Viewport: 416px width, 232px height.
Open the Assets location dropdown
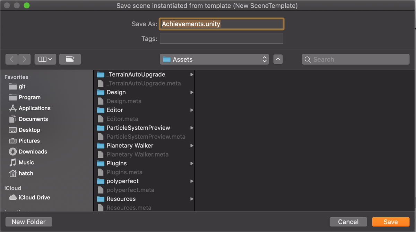click(214, 59)
